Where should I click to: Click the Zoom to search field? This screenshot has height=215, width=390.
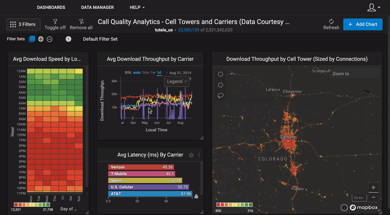[354, 74]
